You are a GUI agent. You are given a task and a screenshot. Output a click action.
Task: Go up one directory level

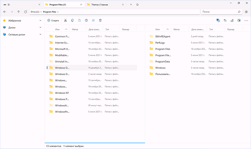pyautogui.click(x=19, y=12)
